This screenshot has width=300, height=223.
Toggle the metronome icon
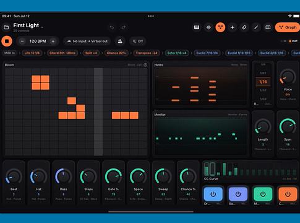click(x=120, y=42)
